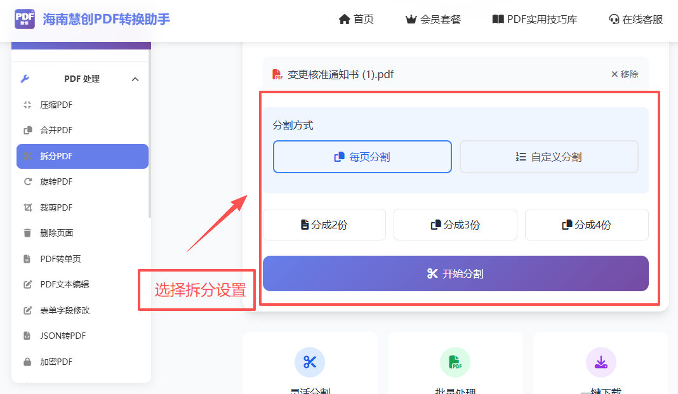This screenshot has height=394, width=678.
Task: Open the 会员套餐 membership menu
Action: pos(433,19)
